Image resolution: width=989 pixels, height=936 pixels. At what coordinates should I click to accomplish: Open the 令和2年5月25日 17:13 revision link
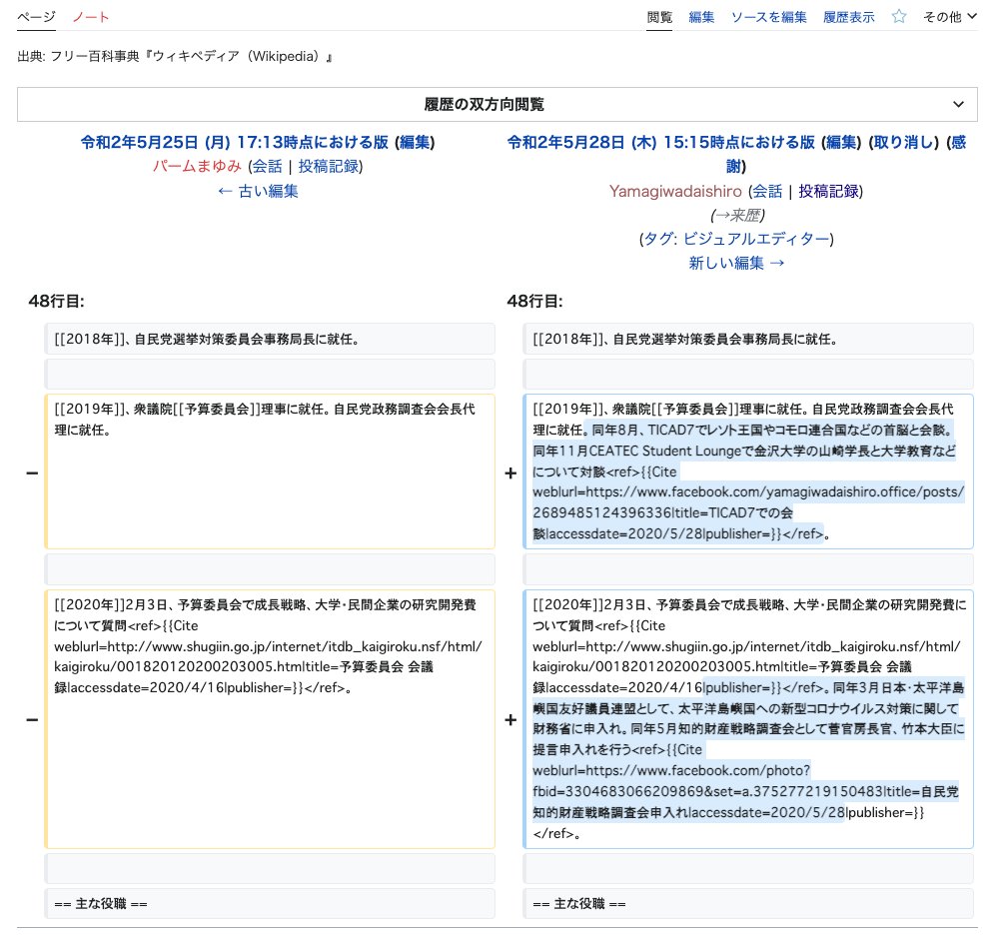tap(234, 143)
